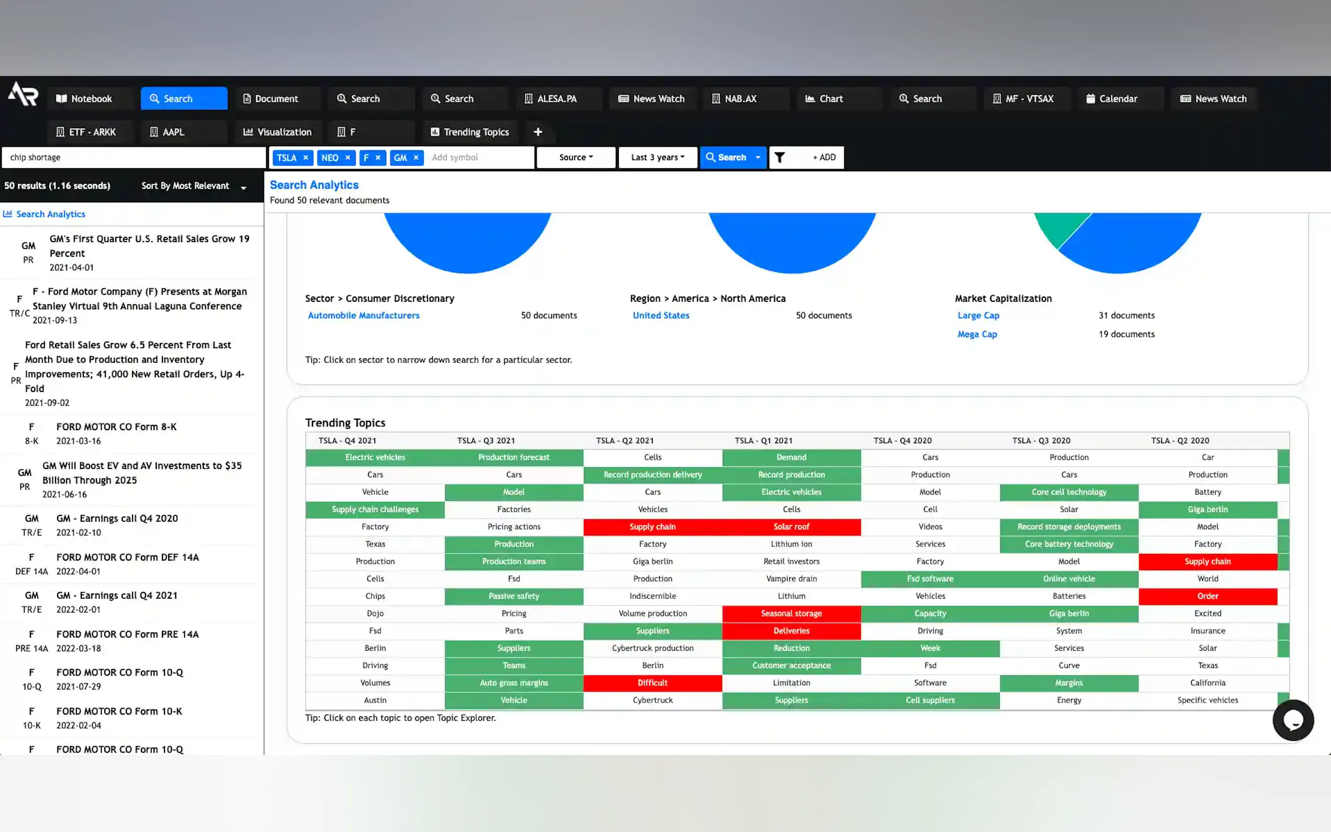Open the Calendar tab
The width and height of the screenshot is (1331, 832).
pyautogui.click(x=1117, y=98)
